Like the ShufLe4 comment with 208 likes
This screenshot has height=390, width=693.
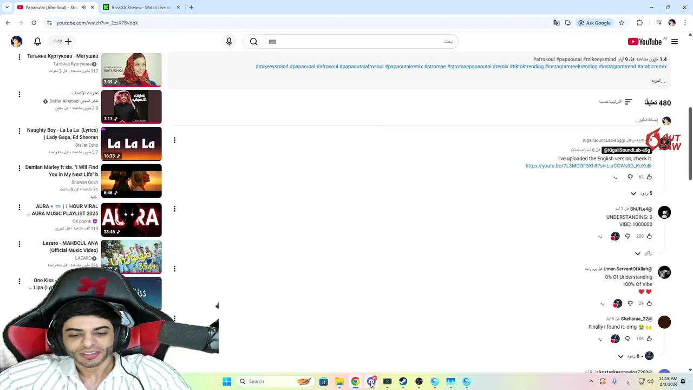point(649,236)
